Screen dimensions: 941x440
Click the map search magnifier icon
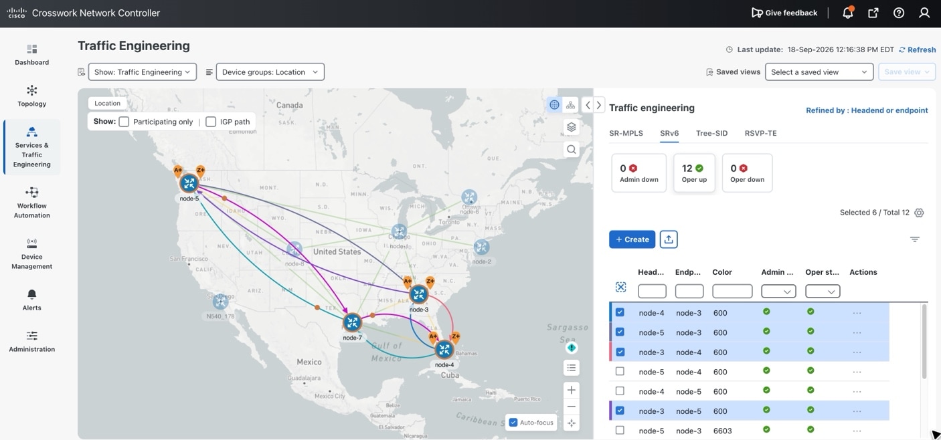click(571, 150)
